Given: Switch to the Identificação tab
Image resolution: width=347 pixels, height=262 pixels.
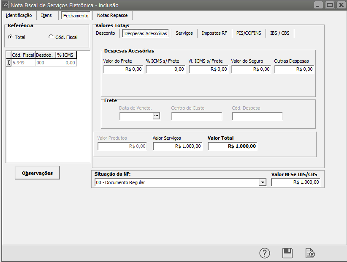Looking at the screenshot, I should coord(19,15).
